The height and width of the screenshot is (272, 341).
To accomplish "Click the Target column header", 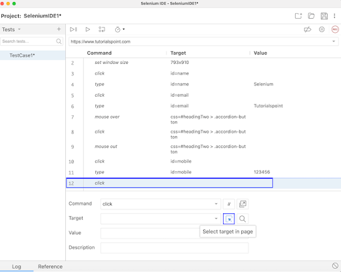I will [x=178, y=53].
